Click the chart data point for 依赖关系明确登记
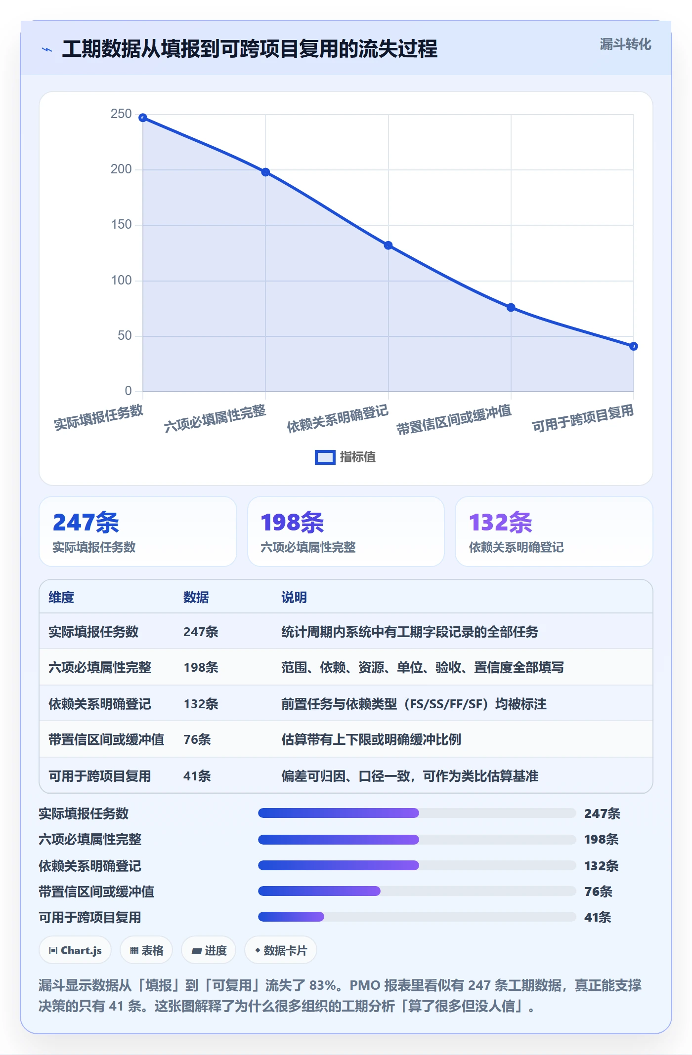Viewport: 692px width, 1055px height. coord(388,245)
